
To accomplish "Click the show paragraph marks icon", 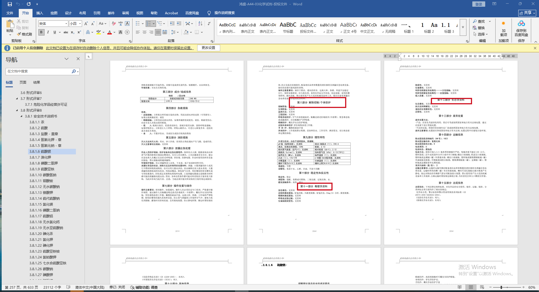I will [209, 23].
